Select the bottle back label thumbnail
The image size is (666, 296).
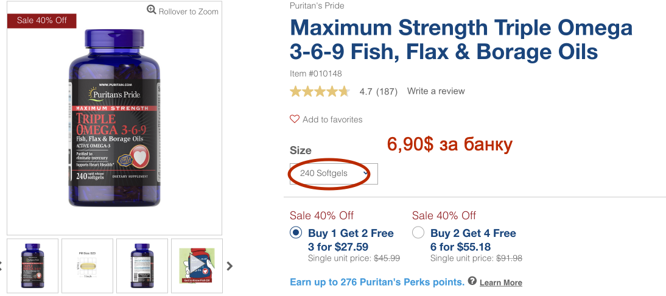(x=142, y=266)
